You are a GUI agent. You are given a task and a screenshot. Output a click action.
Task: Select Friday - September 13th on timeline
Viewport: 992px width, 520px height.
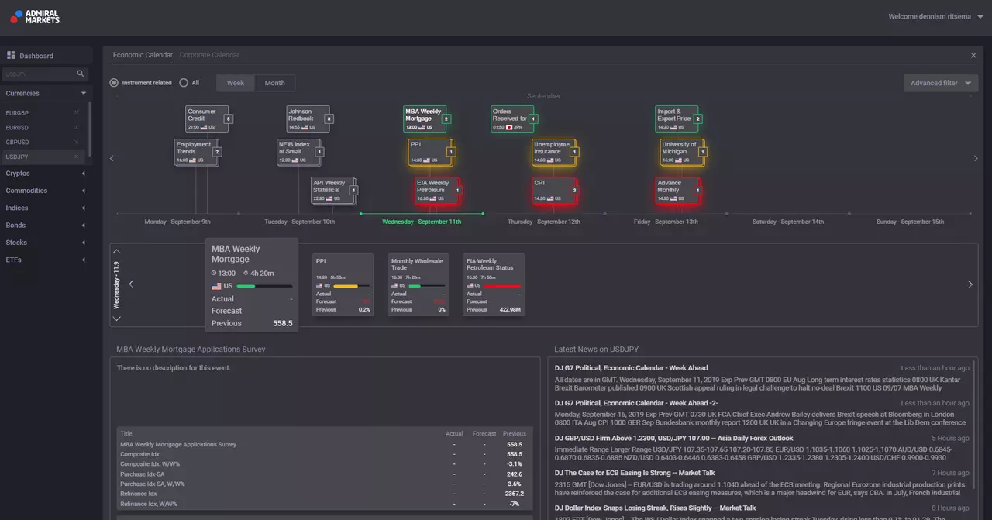click(665, 222)
